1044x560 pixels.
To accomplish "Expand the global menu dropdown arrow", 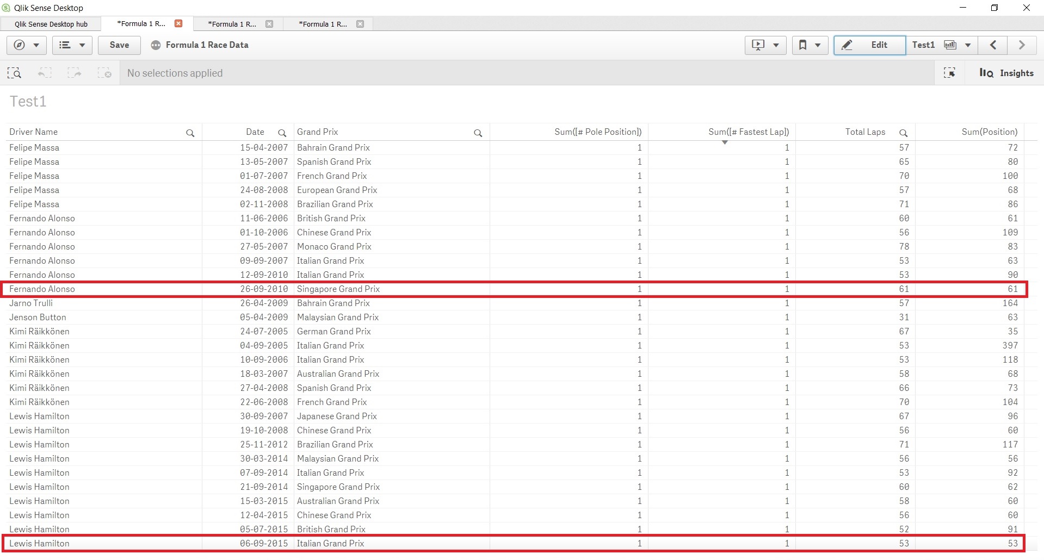I will click(x=82, y=45).
